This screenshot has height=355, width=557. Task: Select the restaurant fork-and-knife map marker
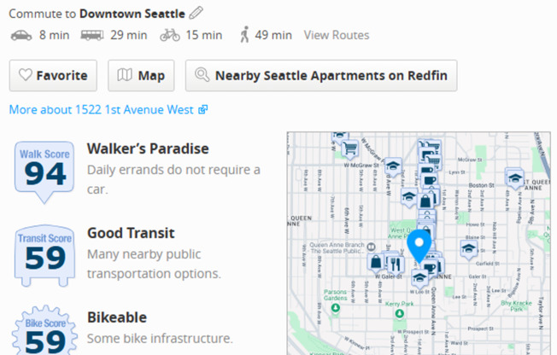(395, 265)
